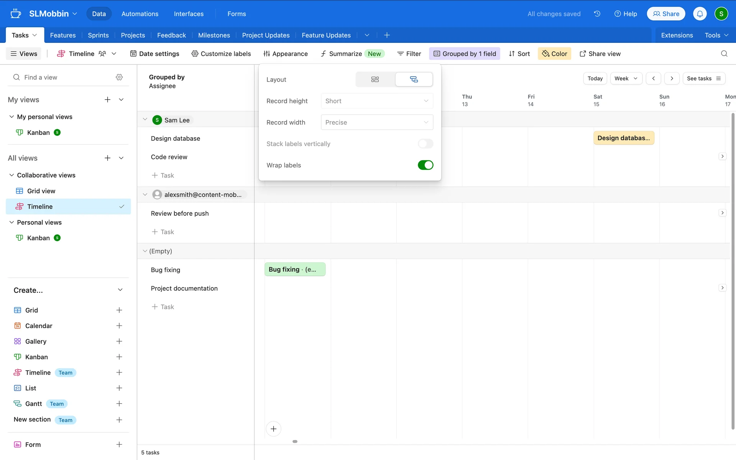The height and width of the screenshot is (460, 736).
Task: Disable the Wrap labels toggle
Action: (x=425, y=165)
